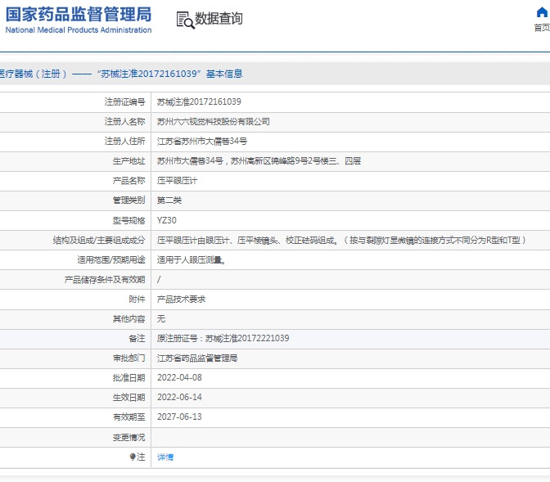550x482 pixels.
Task: Click the 产品储存条件及有效期 label
Action: (105, 280)
